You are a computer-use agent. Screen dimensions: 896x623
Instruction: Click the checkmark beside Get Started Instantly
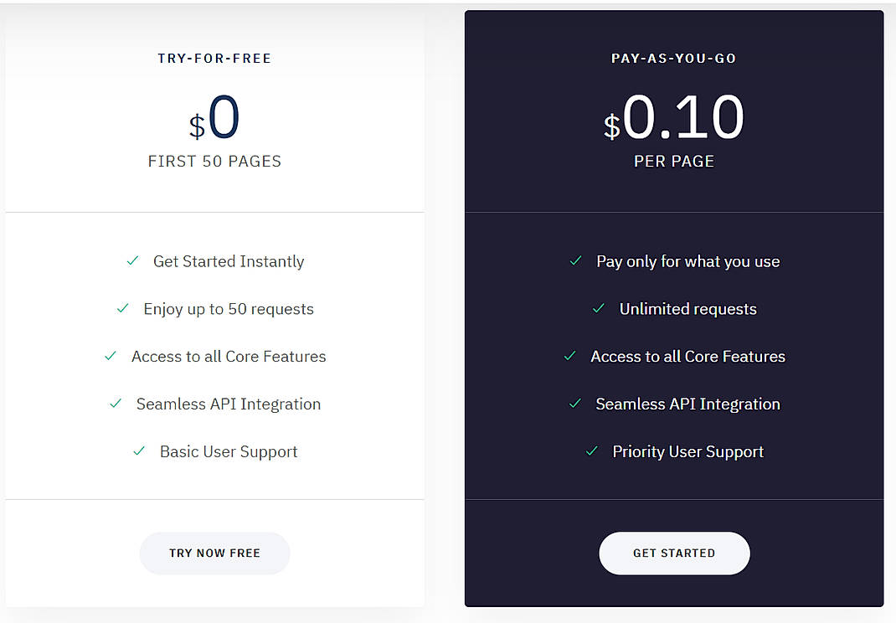coord(132,261)
